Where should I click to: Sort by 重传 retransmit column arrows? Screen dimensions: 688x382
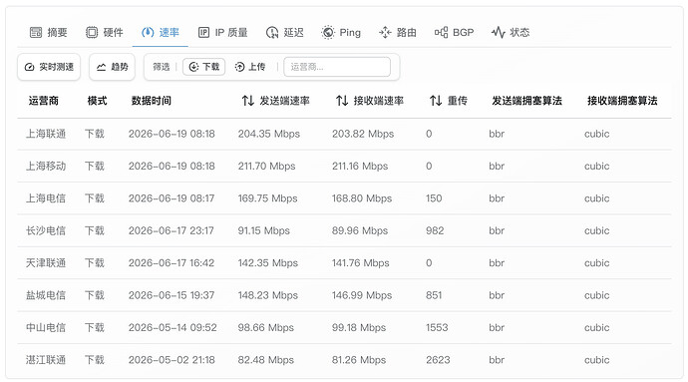pyautogui.click(x=436, y=101)
